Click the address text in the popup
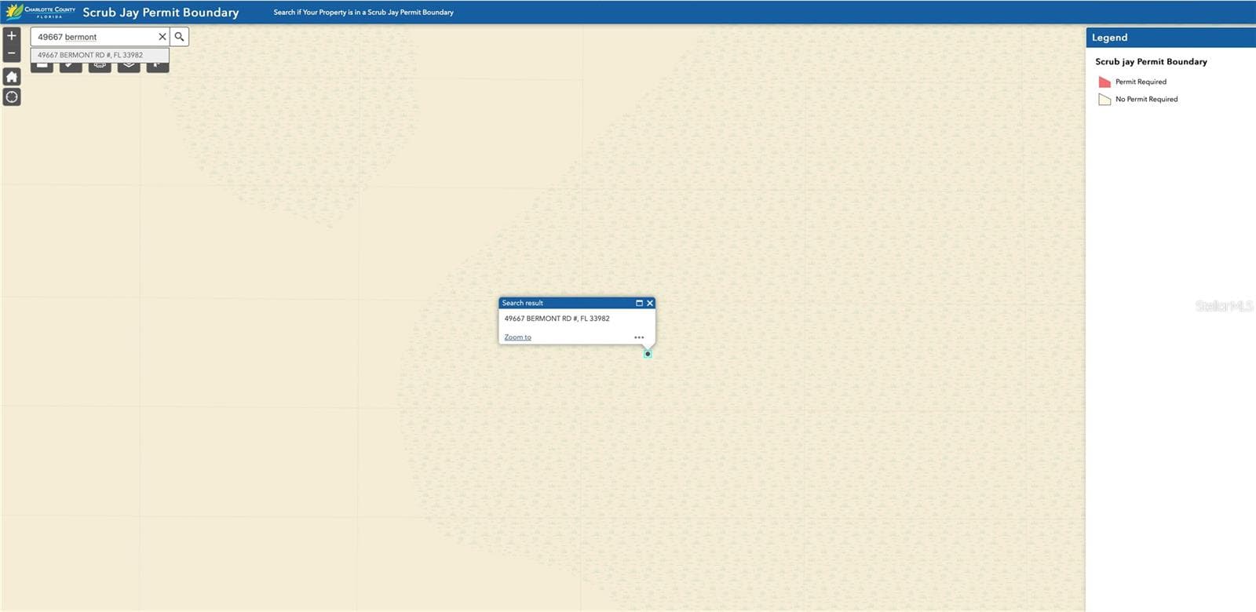This screenshot has height=612, width=1256. [x=557, y=319]
